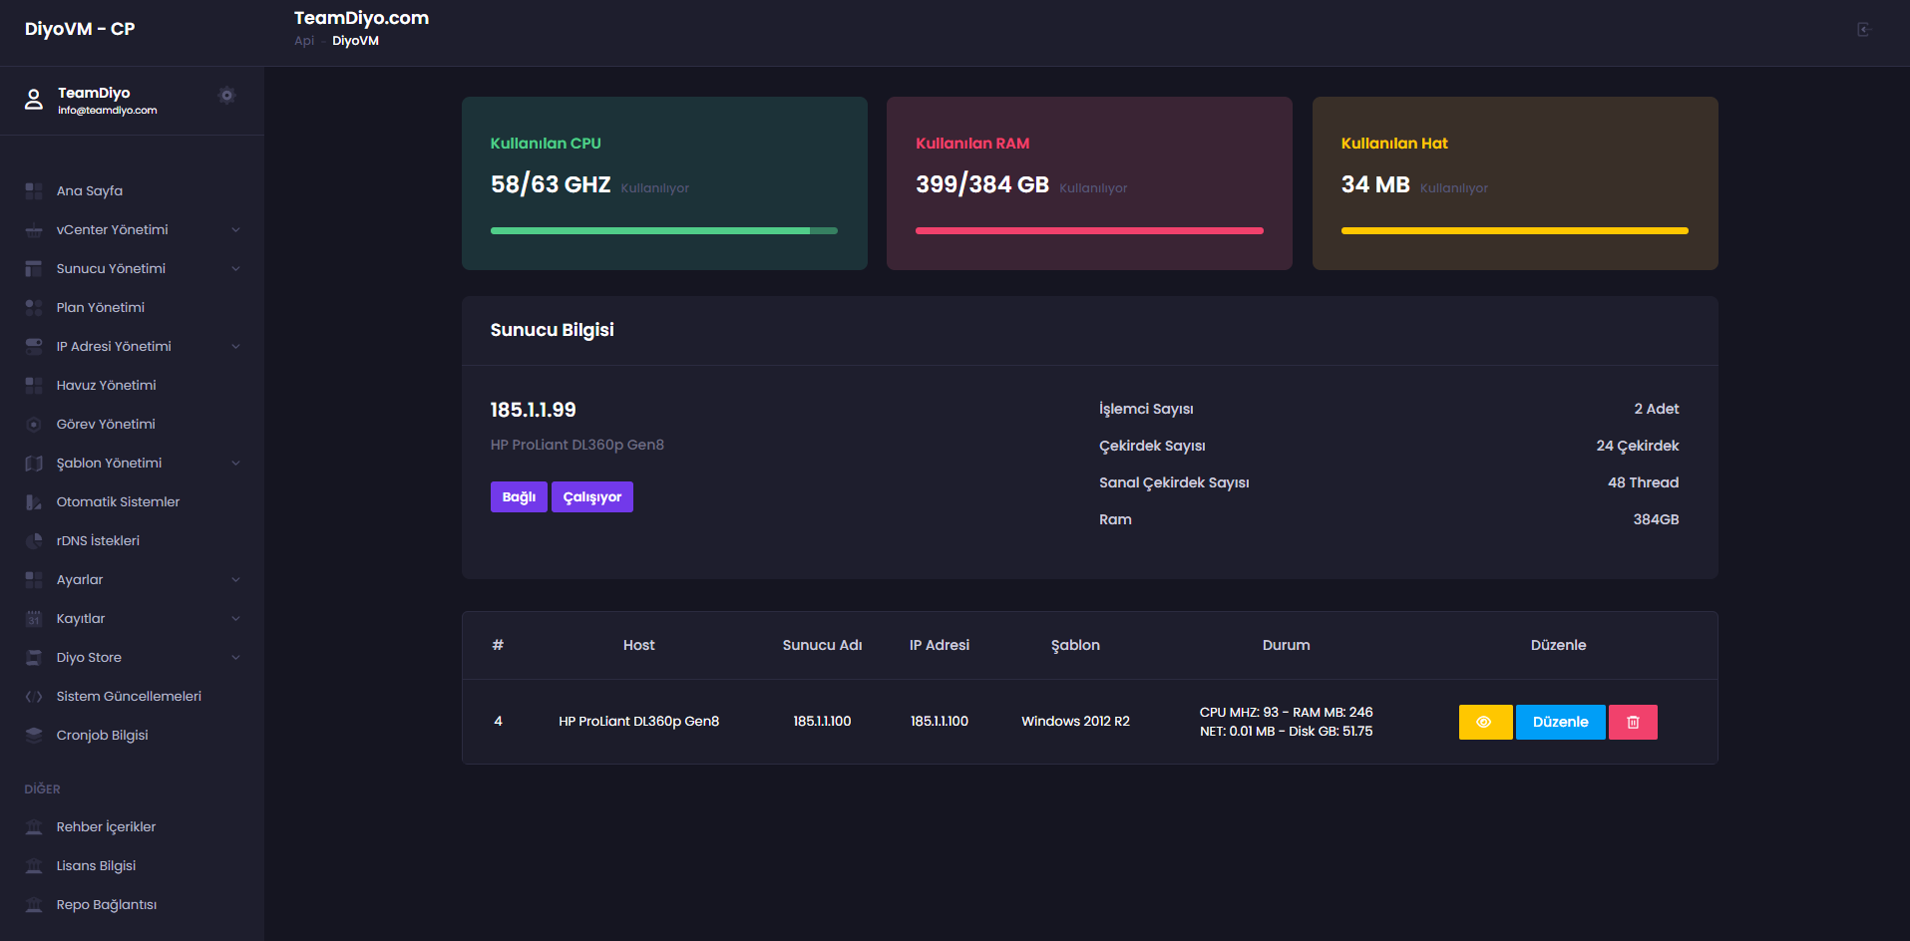Click the Çalışıyor status badge

[x=592, y=496]
